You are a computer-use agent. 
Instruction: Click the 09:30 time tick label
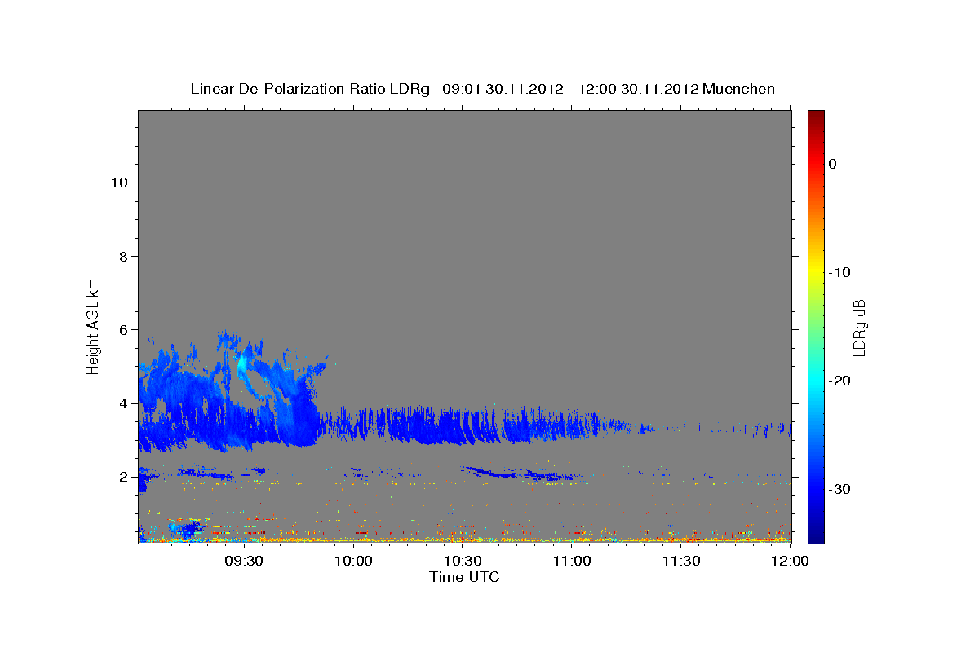[244, 562]
